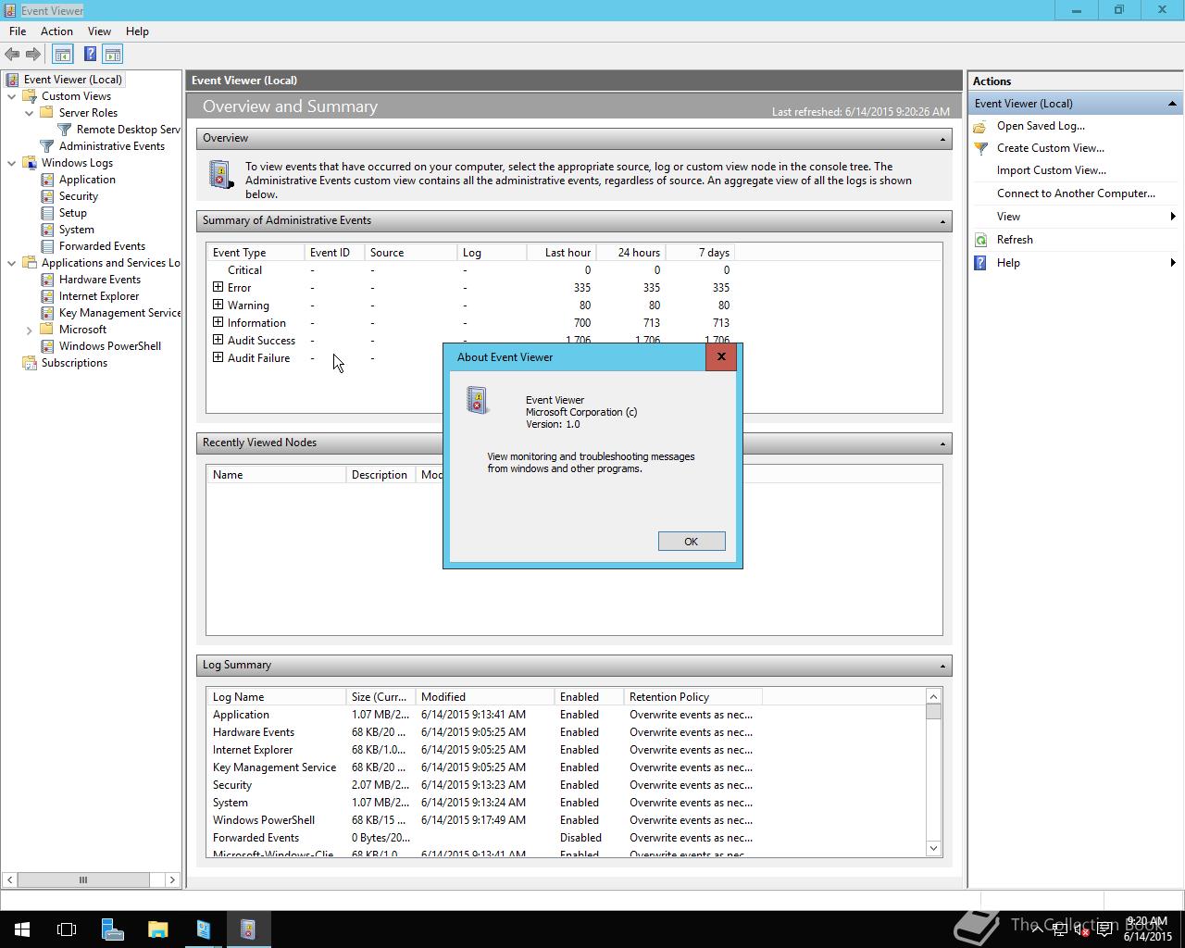Image resolution: width=1185 pixels, height=948 pixels.
Task: Click Log Summary scrollbar down arrow
Action: pos(933,848)
